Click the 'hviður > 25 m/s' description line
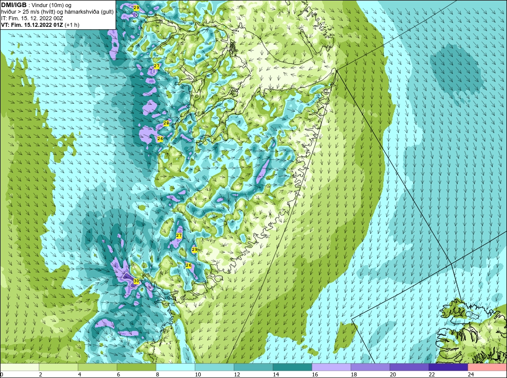Image resolution: width=507 pixels, height=378 pixels. (x=57, y=12)
